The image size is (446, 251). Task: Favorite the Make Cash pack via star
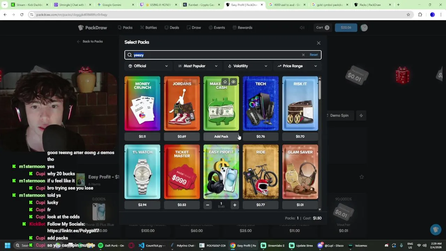pyautogui.click(x=225, y=82)
